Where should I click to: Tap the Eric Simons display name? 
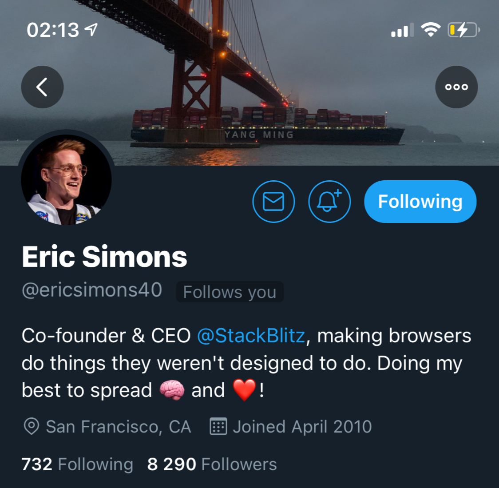pyautogui.click(x=104, y=257)
